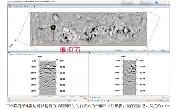Open the Slice menu

pos(19,3)
